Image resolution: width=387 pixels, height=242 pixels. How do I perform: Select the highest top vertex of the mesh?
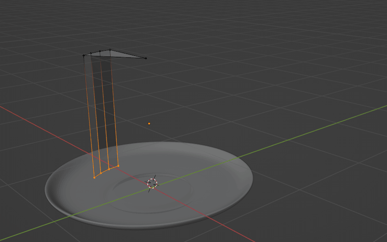[x=110, y=50]
